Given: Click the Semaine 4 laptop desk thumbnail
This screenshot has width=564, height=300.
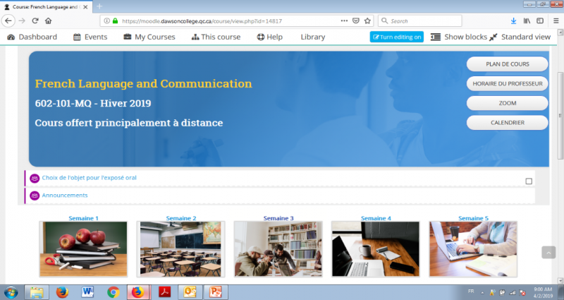Looking at the screenshot, I should 376,249.
